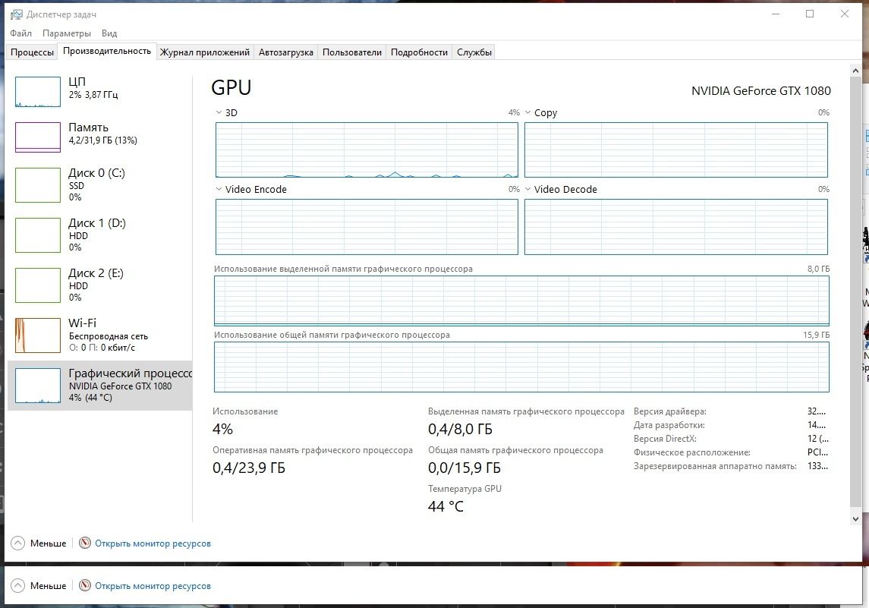Click lower window's resource monitor icon
The width and height of the screenshot is (869, 608).
(x=85, y=586)
